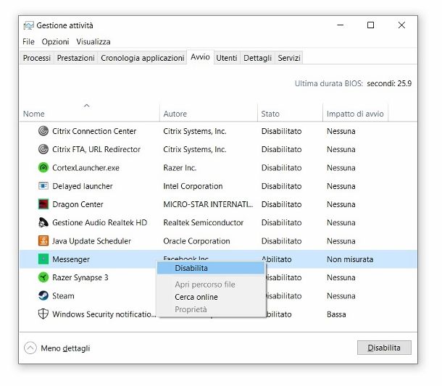Click the Gestione Audio Realtek HD speaker icon
This screenshot has height=386, width=442.
(43, 222)
